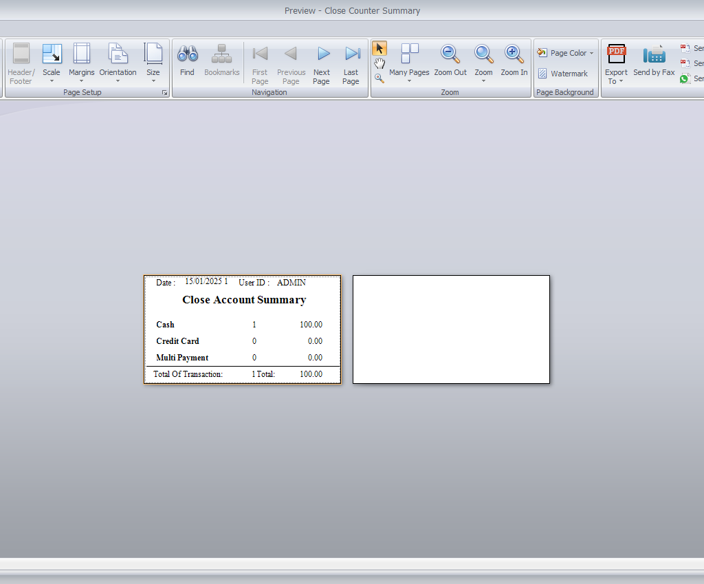Zoom Out of the report preview
This screenshot has width=704, height=584.
[450, 61]
